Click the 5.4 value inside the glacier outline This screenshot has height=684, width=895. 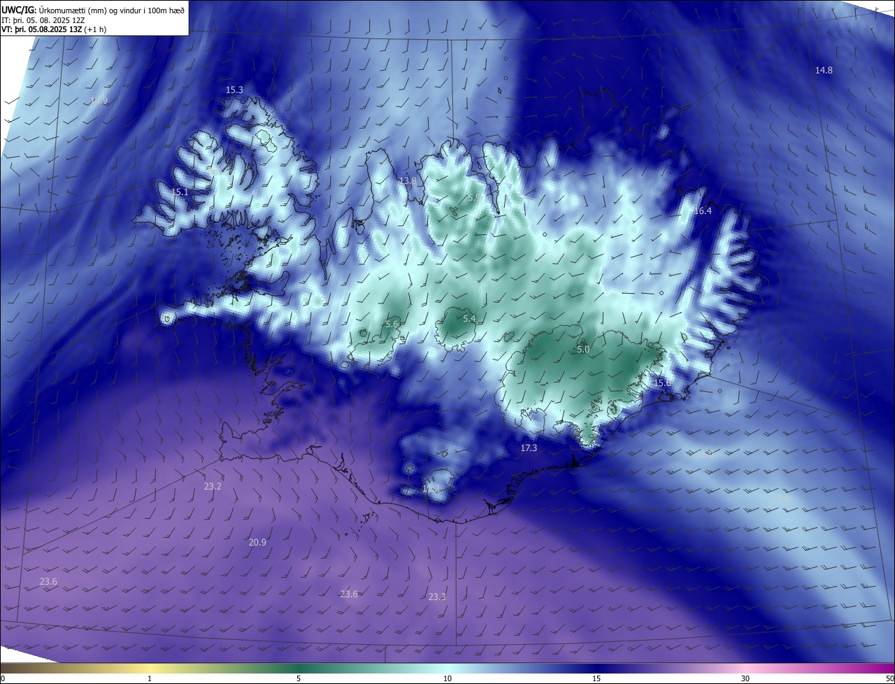tap(469, 319)
